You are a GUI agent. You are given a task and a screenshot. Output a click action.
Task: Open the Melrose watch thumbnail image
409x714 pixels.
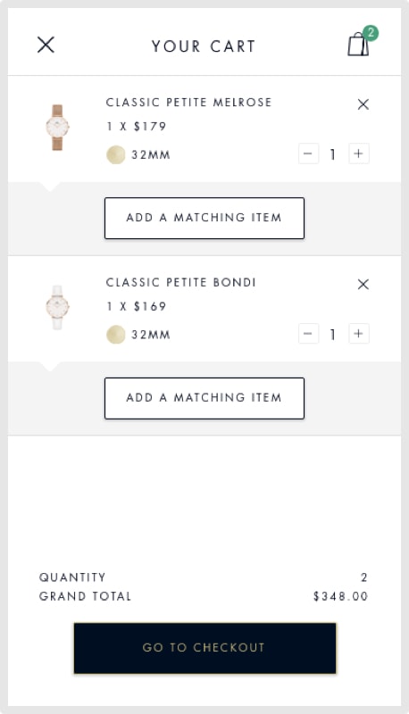pos(57,128)
